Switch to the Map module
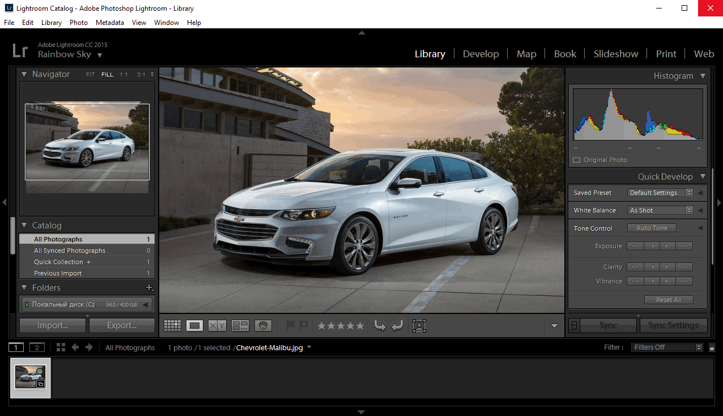 (x=526, y=54)
